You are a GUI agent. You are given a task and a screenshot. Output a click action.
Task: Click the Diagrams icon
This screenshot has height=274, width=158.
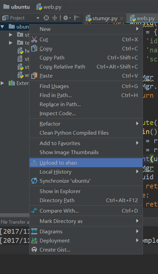click(x=34, y=232)
